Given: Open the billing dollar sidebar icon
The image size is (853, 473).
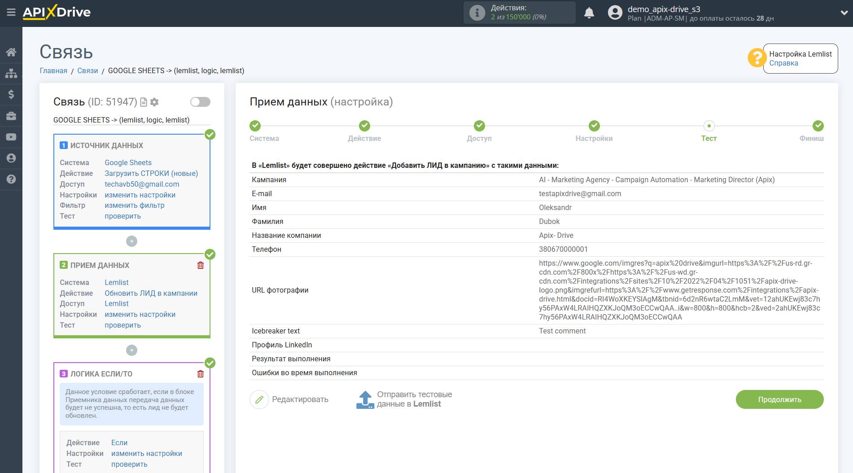Looking at the screenshot, I should click(11, 94).
